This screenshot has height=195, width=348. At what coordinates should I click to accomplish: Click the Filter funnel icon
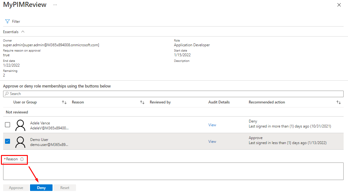(7, 22)
